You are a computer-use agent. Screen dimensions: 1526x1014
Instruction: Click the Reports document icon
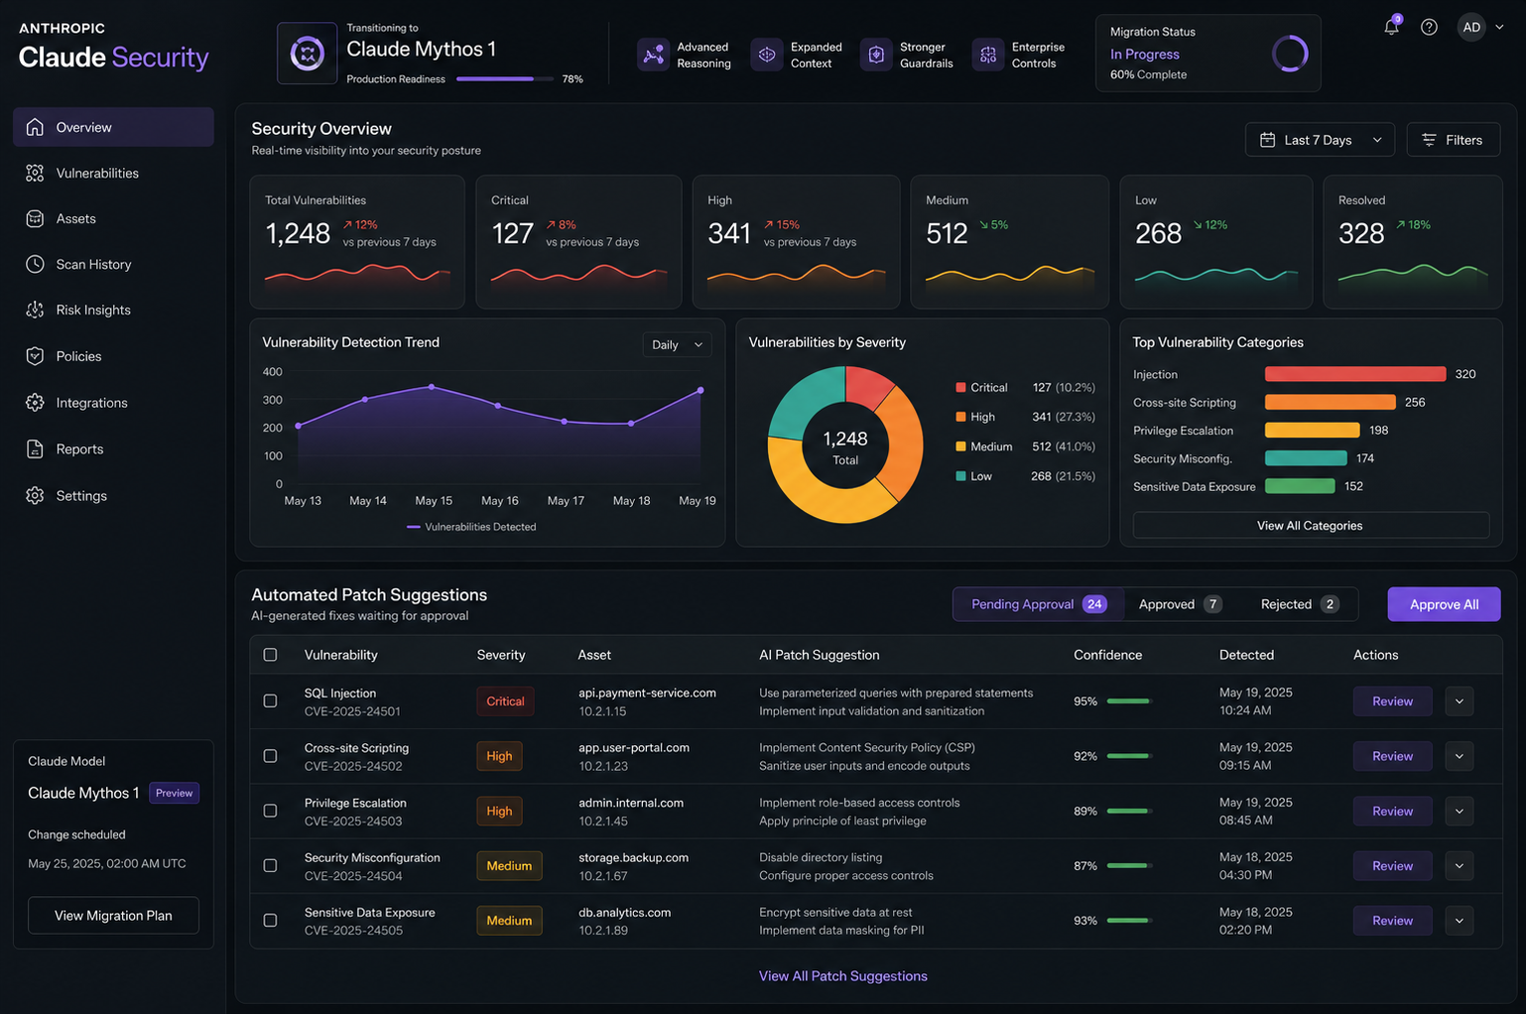[35, 449]
